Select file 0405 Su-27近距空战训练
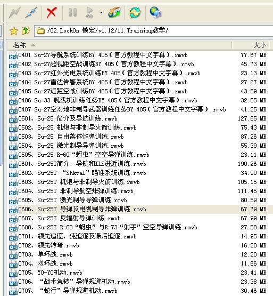This screenshot has width=273, height=296. (103, 91)
